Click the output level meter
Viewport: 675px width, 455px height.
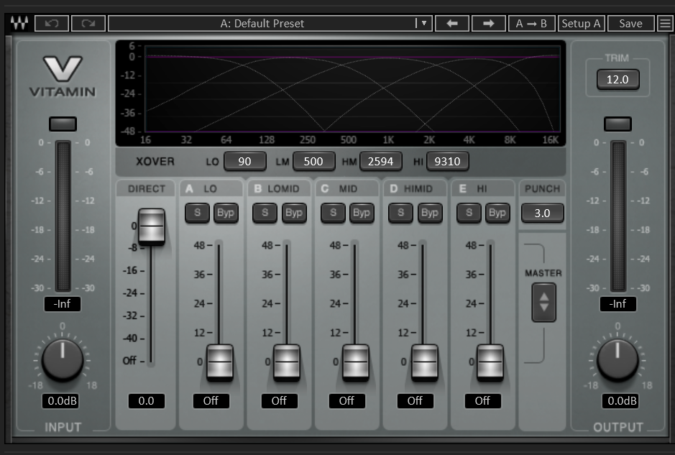click(x=618, y=216)
